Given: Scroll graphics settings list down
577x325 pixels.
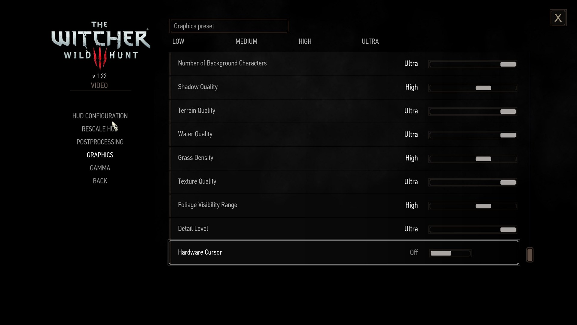Looking at the screenshot, I should [530, 254].
